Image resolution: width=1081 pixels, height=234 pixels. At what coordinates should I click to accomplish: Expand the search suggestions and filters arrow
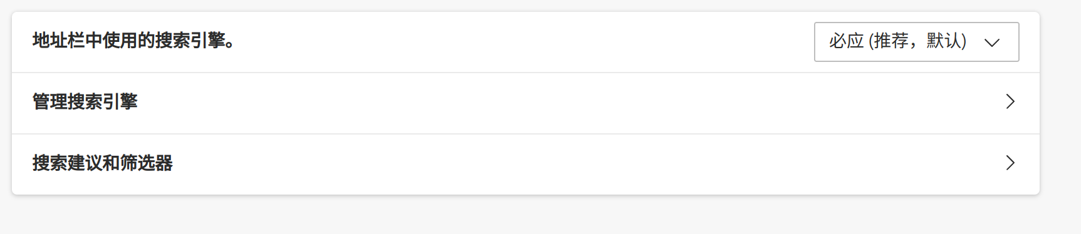1010,163
